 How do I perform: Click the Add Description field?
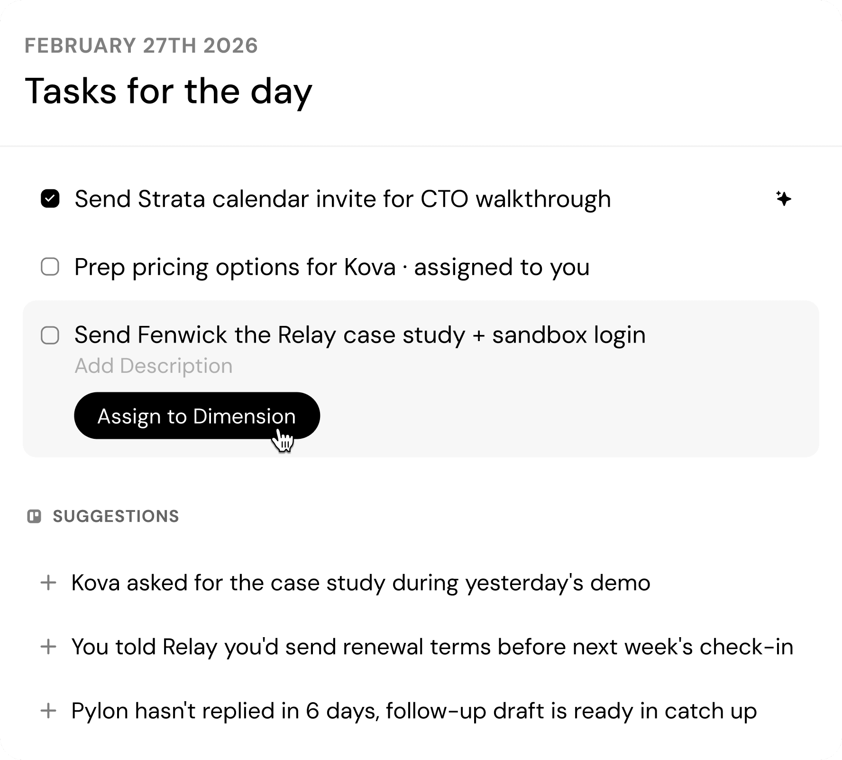154,366
